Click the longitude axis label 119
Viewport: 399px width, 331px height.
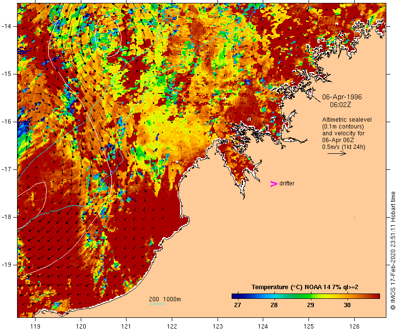tap(35, 326)
